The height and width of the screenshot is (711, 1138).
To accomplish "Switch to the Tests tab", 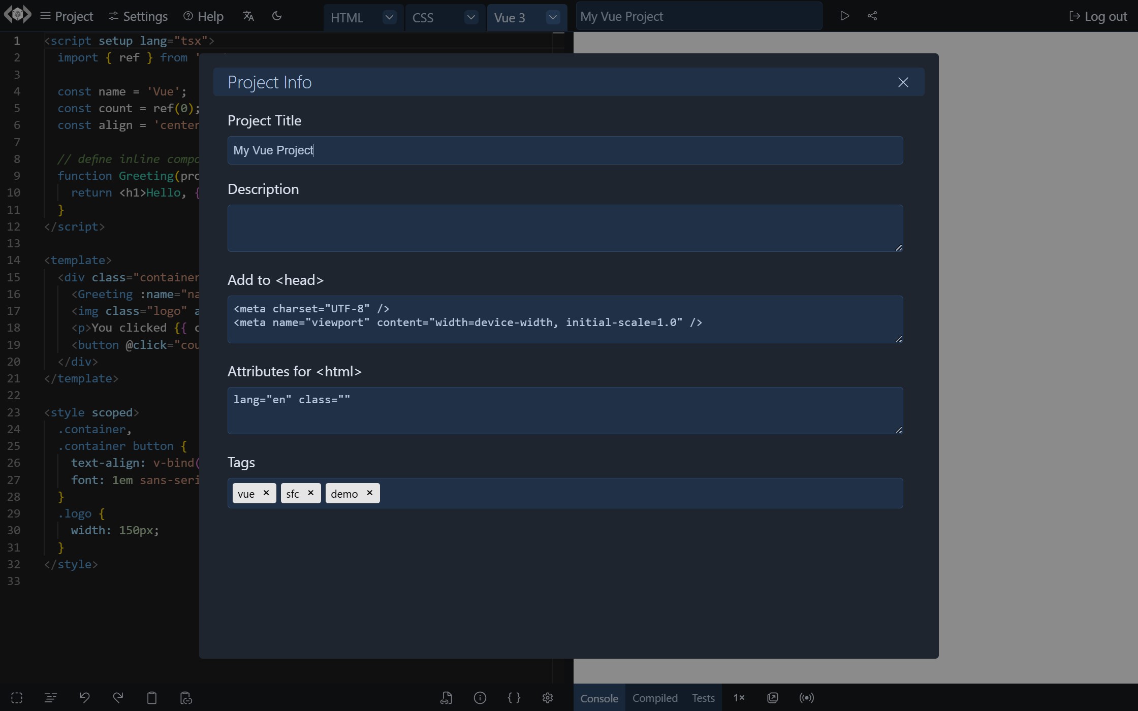I will (x=702, y=697).
